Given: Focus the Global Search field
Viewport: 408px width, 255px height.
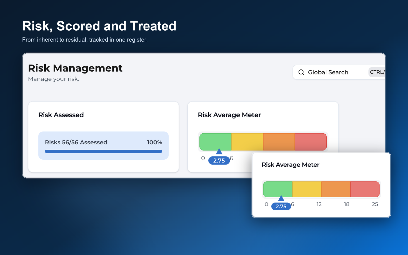Looking at the screenshot, I should [x=339, y=72].
